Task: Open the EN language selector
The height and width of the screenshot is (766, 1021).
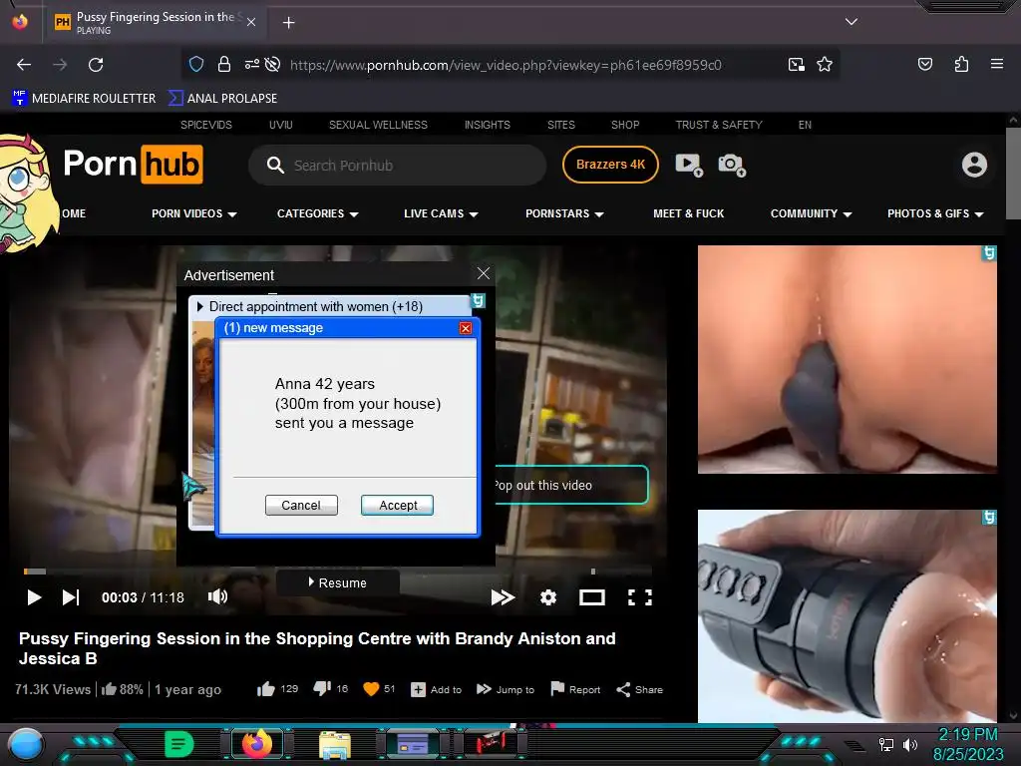Action: coord(805,125)
